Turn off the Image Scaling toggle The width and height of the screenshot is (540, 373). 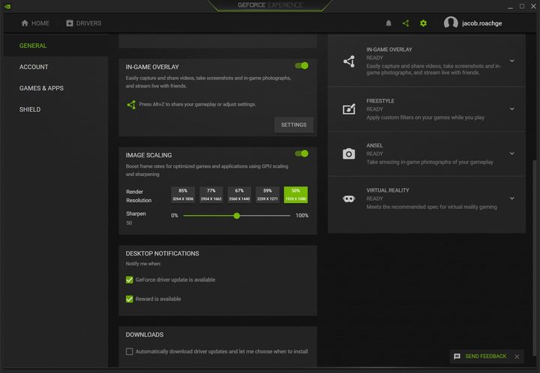point(301,154)
